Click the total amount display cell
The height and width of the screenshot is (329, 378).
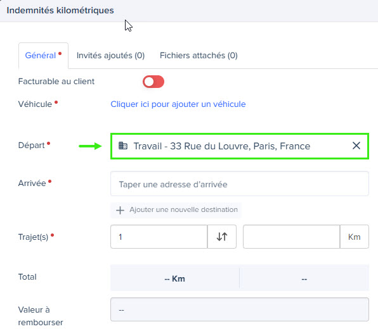click(x=304, y=278)
